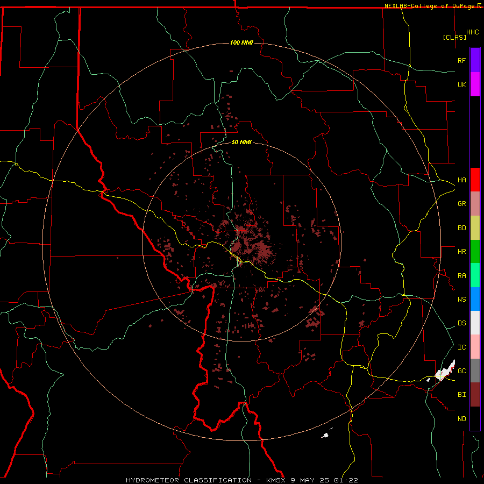
Task: Click the 100 NMI range ring label
Action: [x=241, y=42]
